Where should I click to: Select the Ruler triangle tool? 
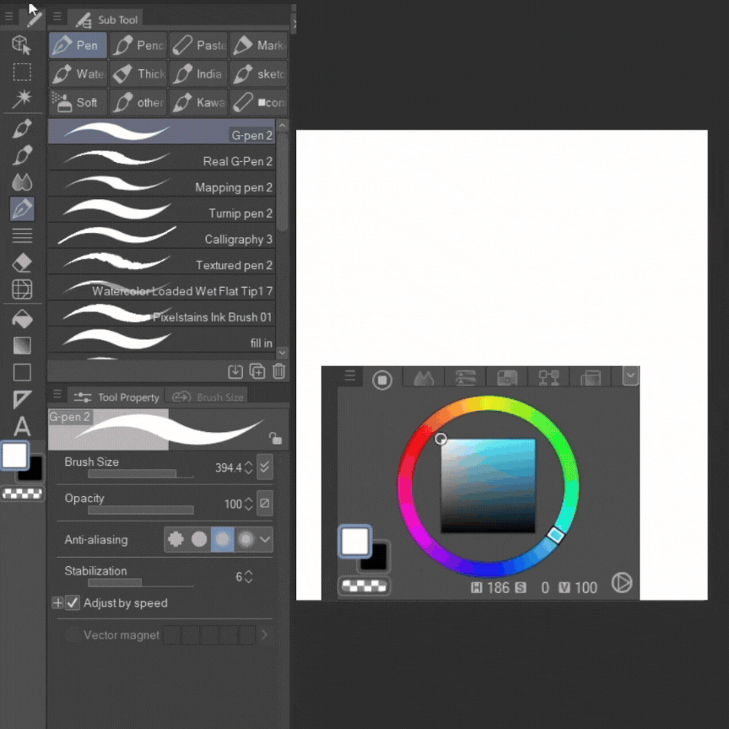22,399
